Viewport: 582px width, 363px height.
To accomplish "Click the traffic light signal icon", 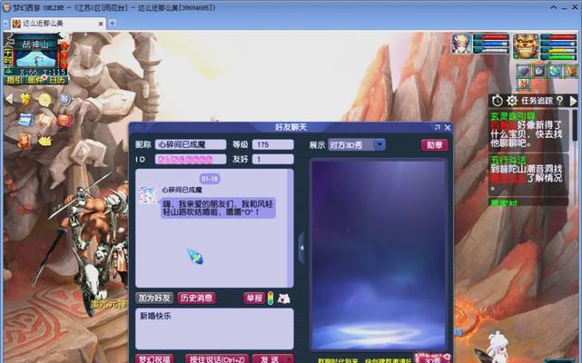I will tap(271, 298).
